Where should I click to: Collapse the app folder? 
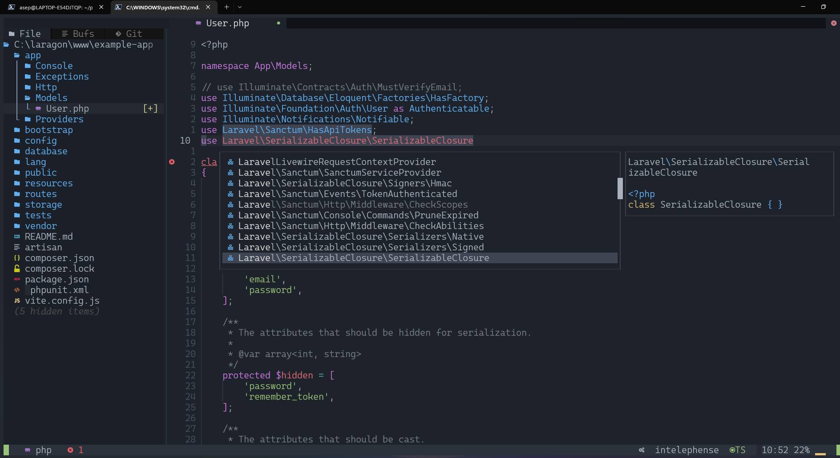[28, 55]
